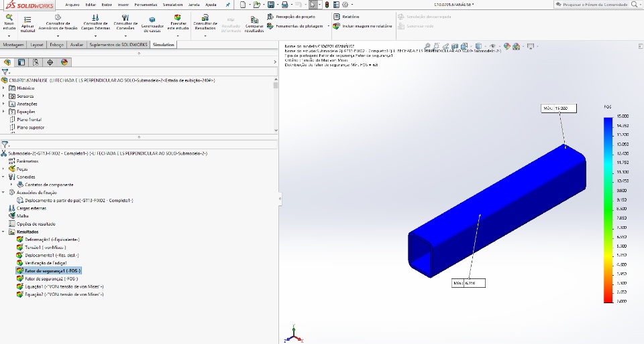Click the Rebuild traffic light icon
Viewport: 644px width, 344px height.
point(327,5)
